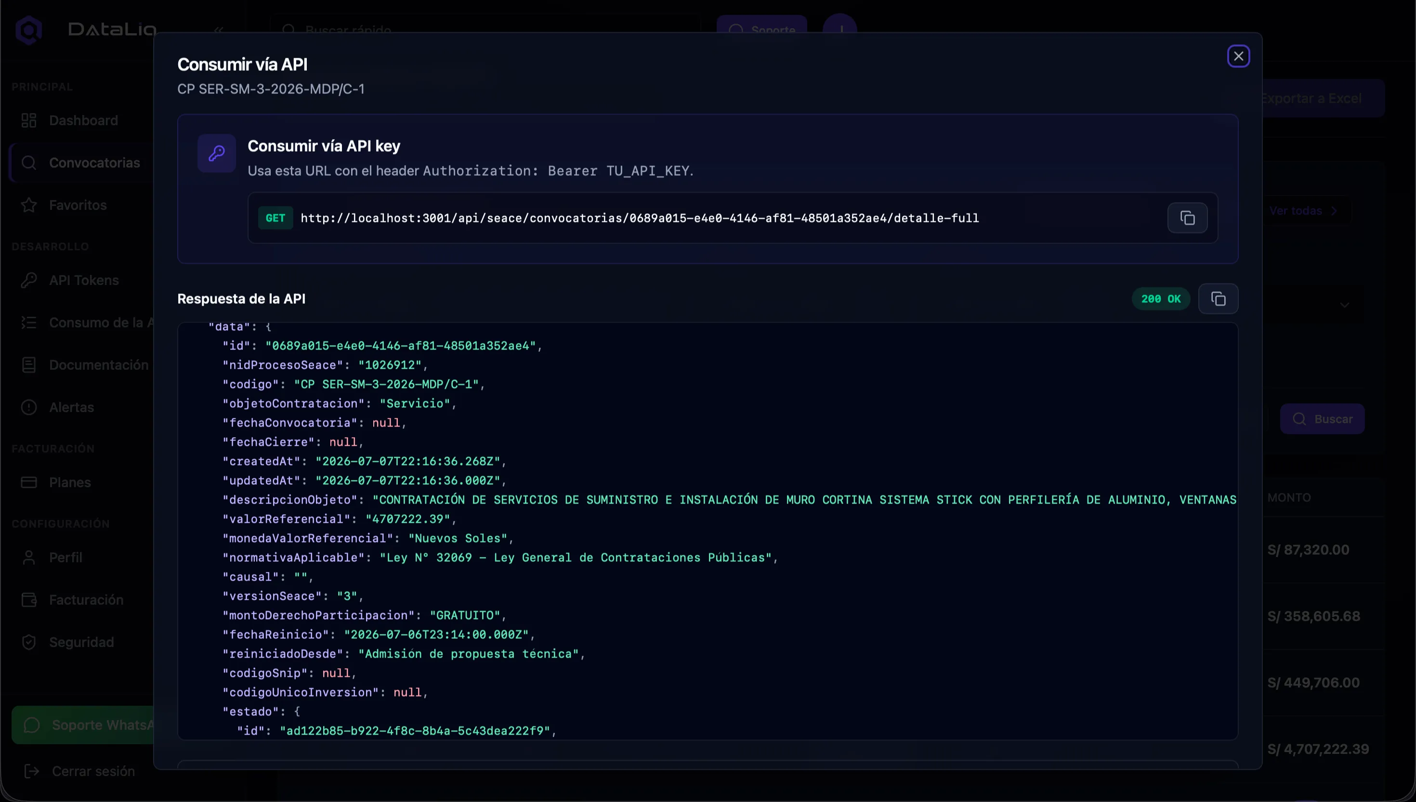Click the "Admisión de propuesta técnica" value

click(468, 654)
